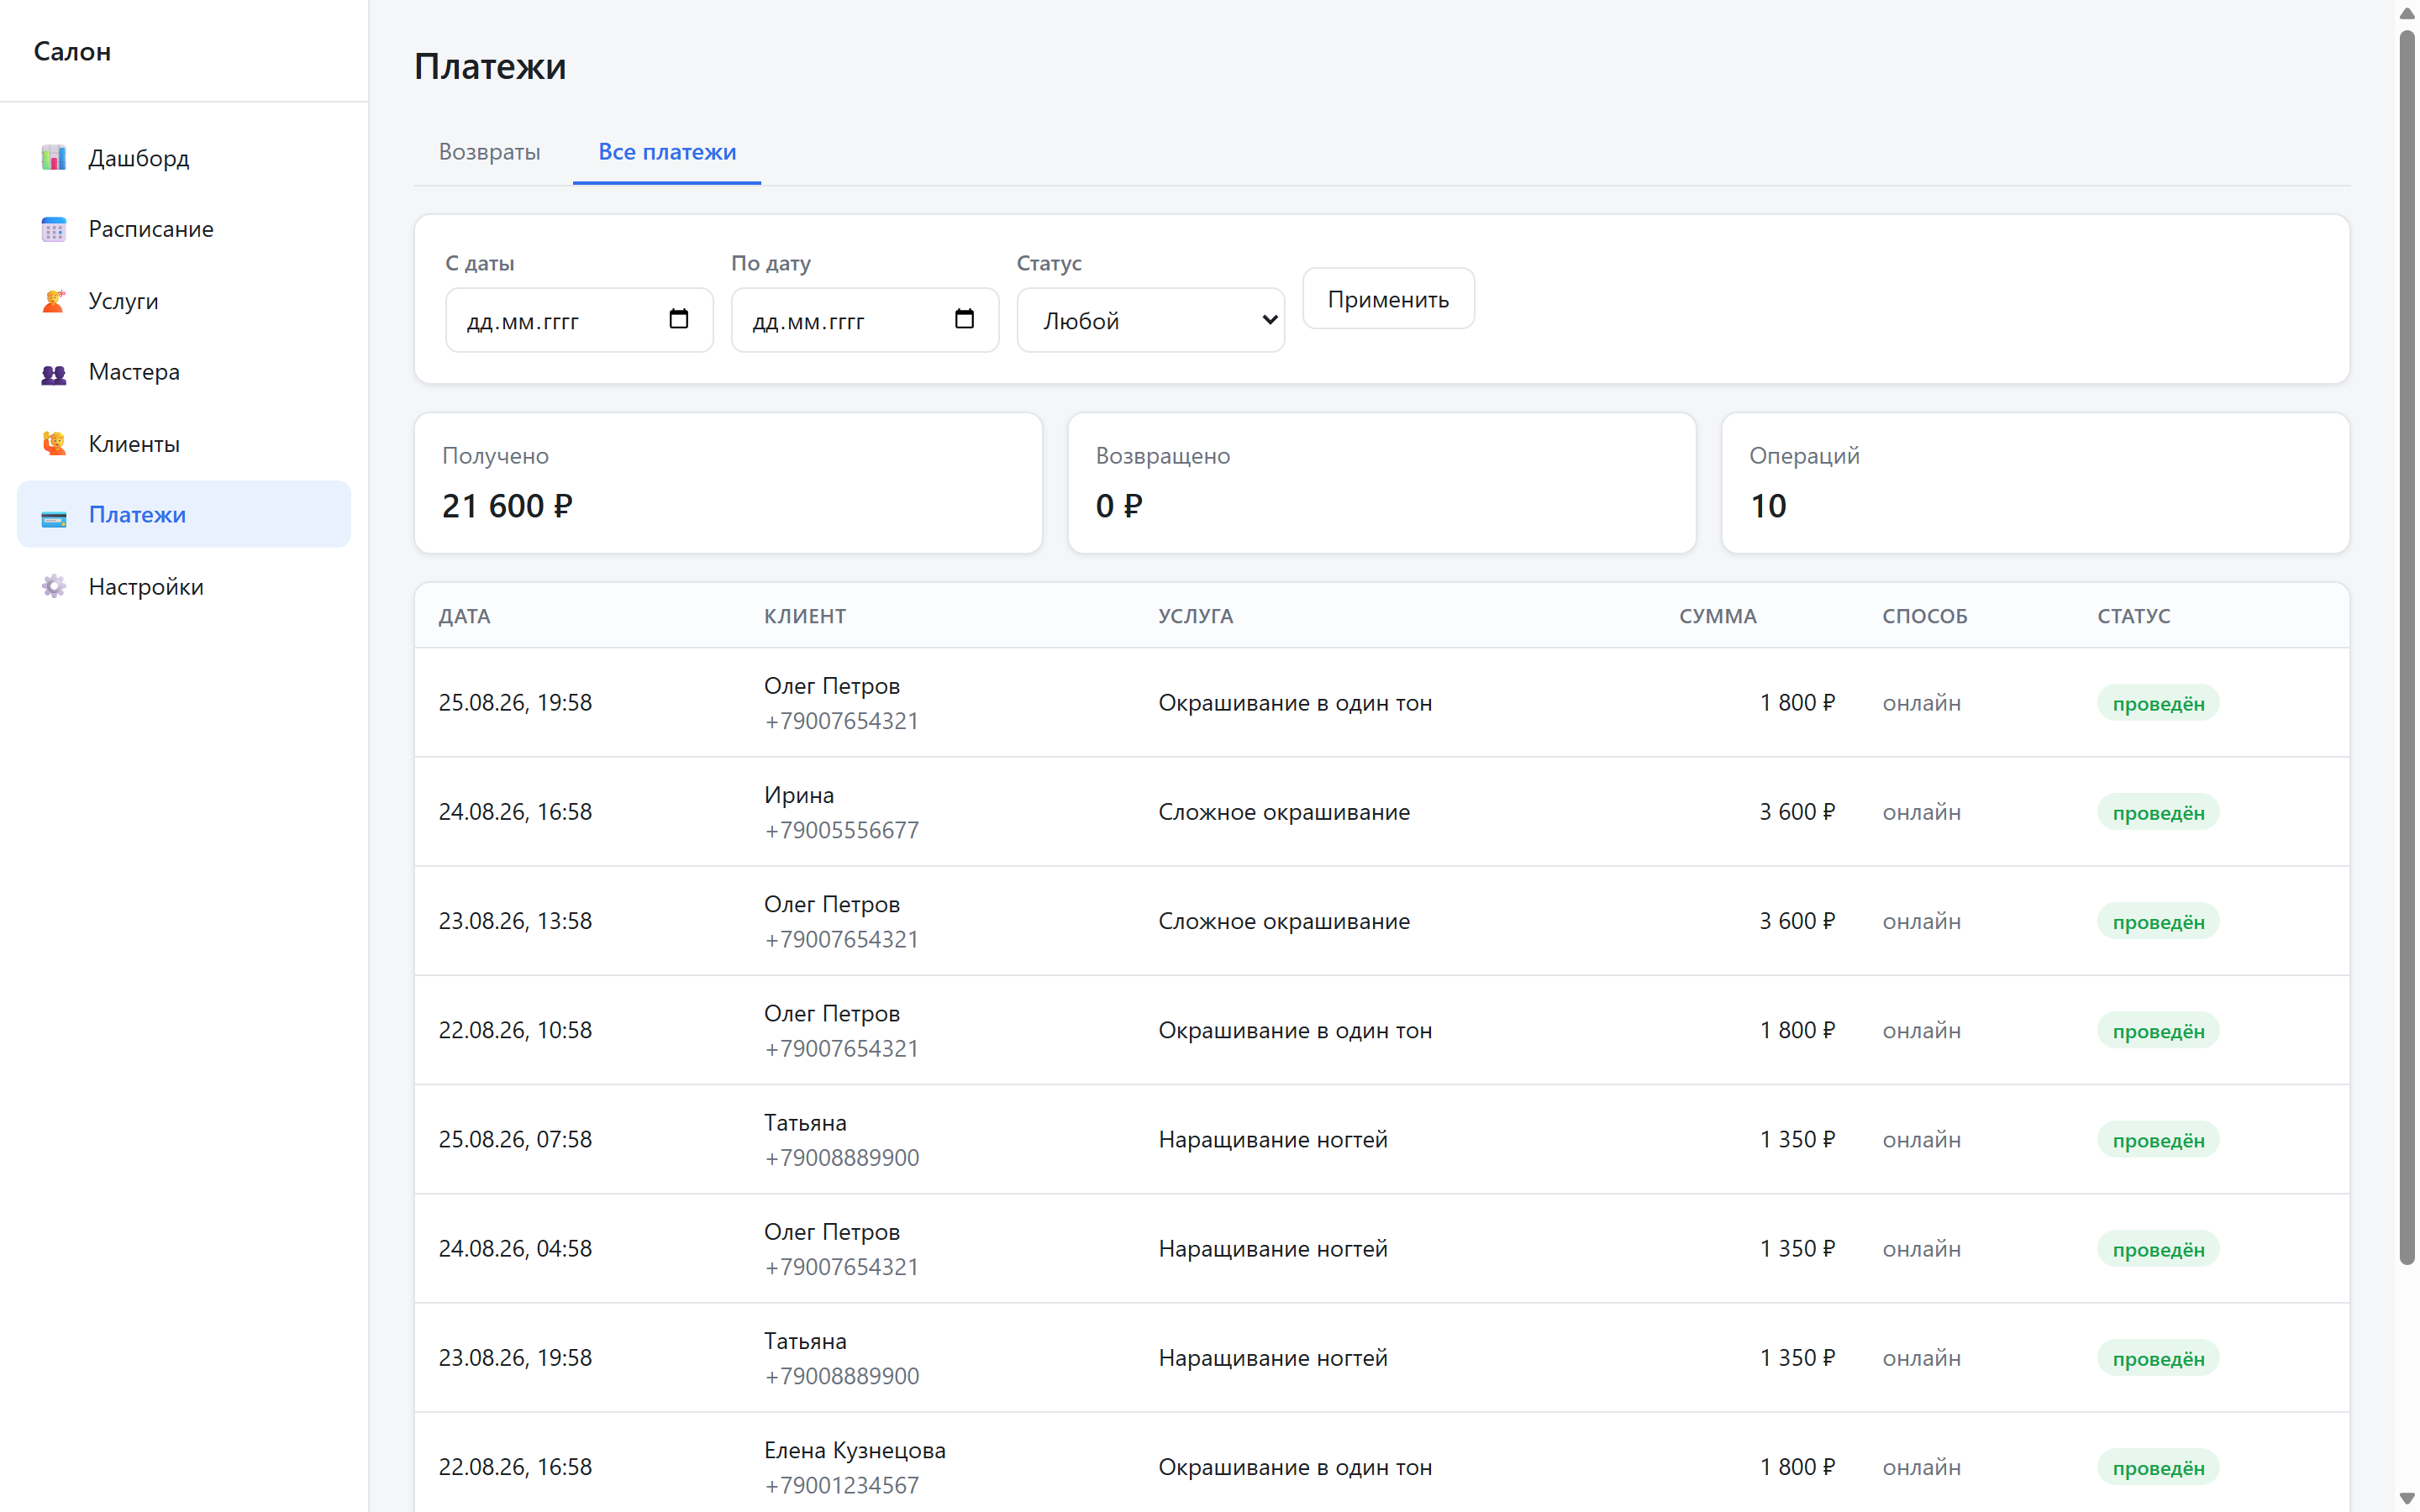Click the СУММА column header
The height and width of the screenshot is (1512, 2420).
pos(1717,616)
